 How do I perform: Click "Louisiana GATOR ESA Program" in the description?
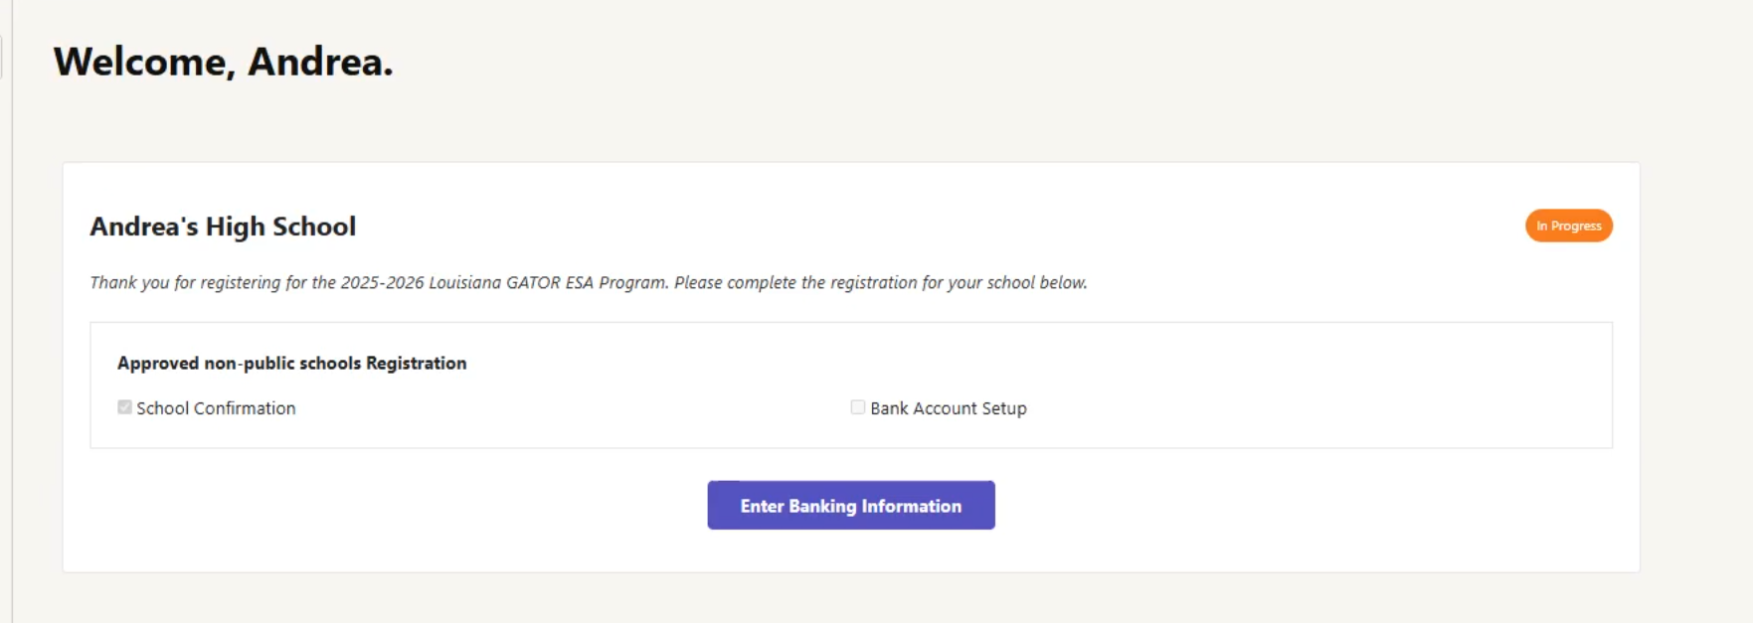coord(547,283)
